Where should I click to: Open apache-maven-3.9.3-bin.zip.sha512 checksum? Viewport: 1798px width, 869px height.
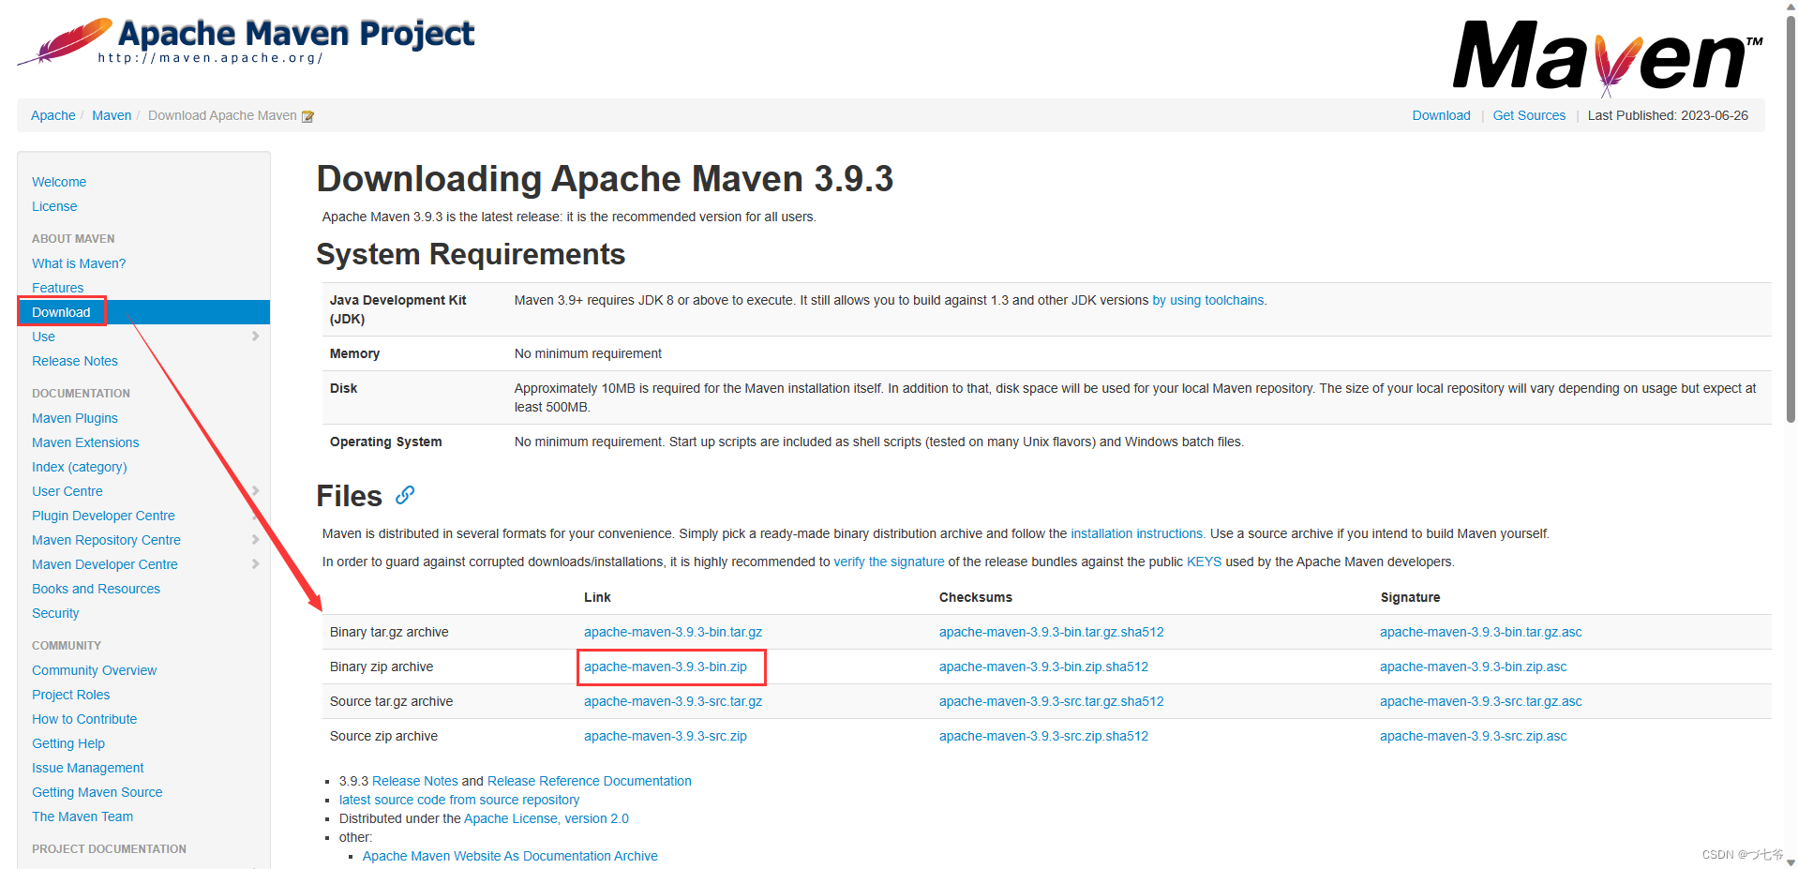[1044, 667]
